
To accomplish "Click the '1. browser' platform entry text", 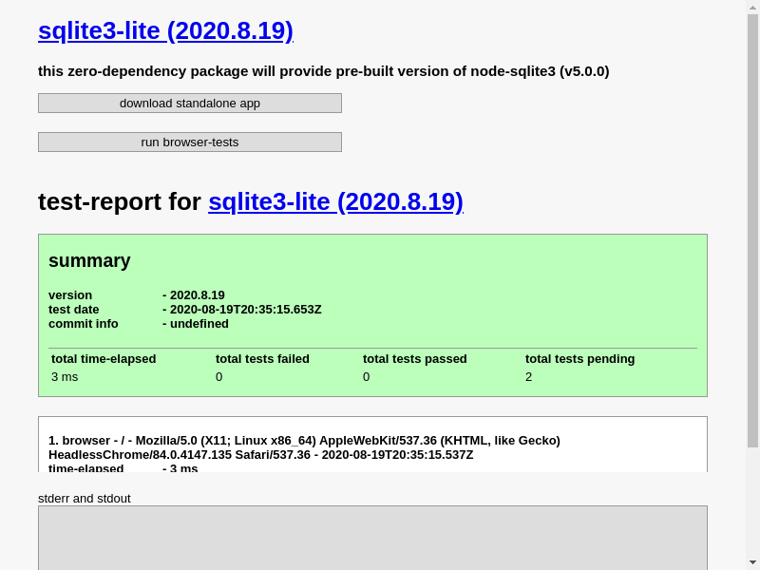I will coord(304,447).
